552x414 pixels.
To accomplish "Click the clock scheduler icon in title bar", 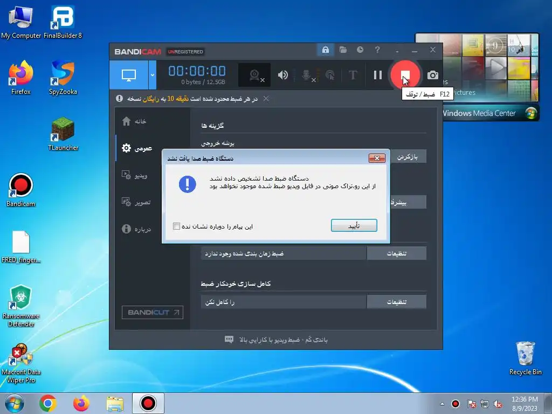I will [x=360, y=50].
